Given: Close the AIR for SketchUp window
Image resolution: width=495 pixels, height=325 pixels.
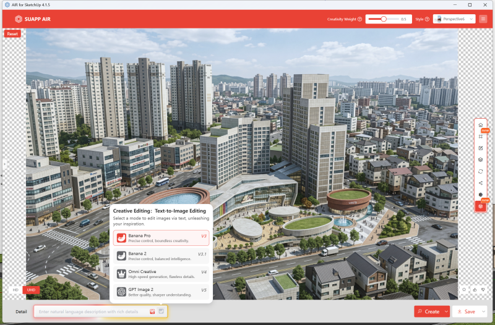Looking at the screenshot, I should click(x=485, y=5).
